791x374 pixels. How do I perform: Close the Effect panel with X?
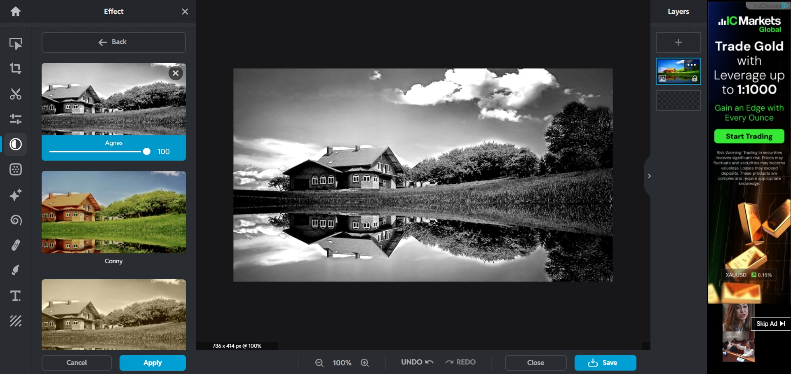[x=185, y=12]
